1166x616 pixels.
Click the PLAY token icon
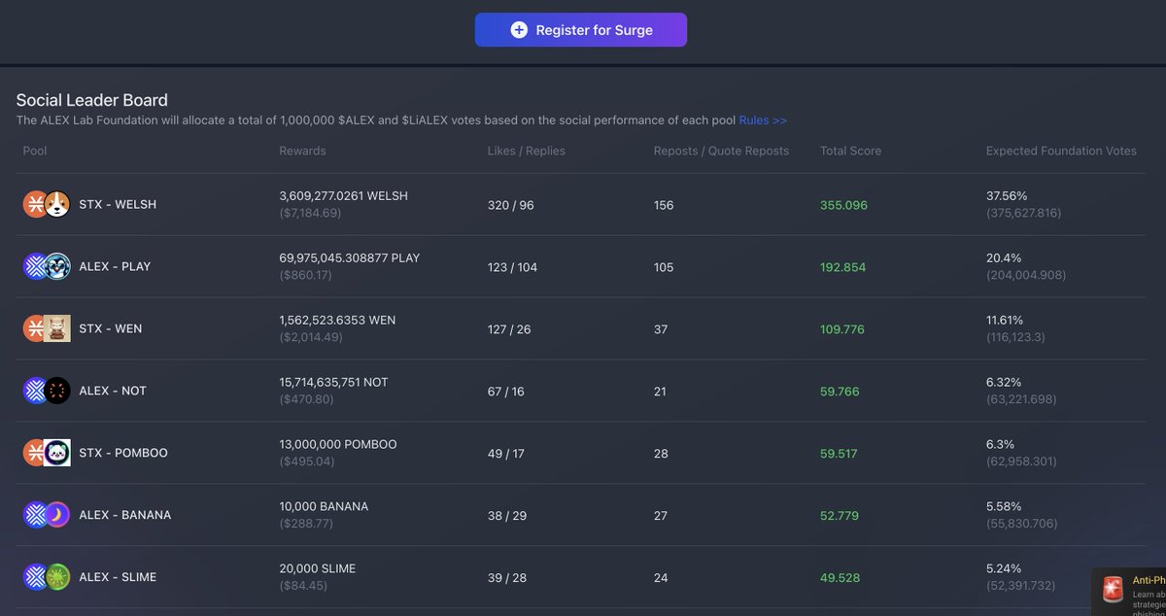pos(57,266)
